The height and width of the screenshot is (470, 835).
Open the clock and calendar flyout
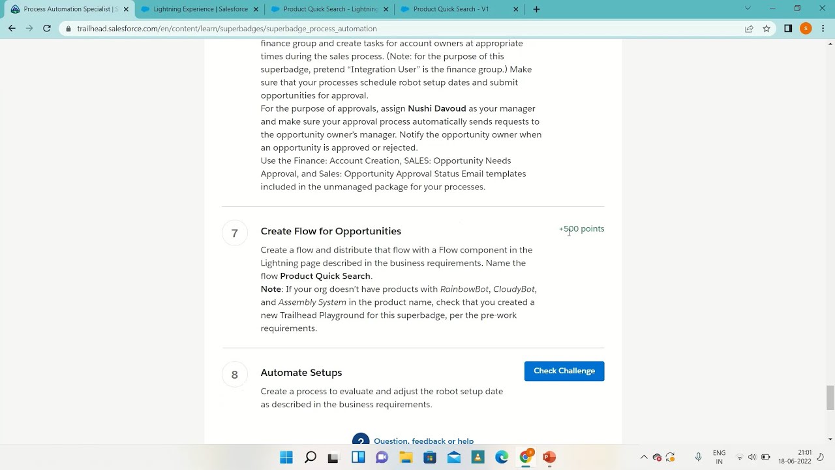(x=795, y=457)
